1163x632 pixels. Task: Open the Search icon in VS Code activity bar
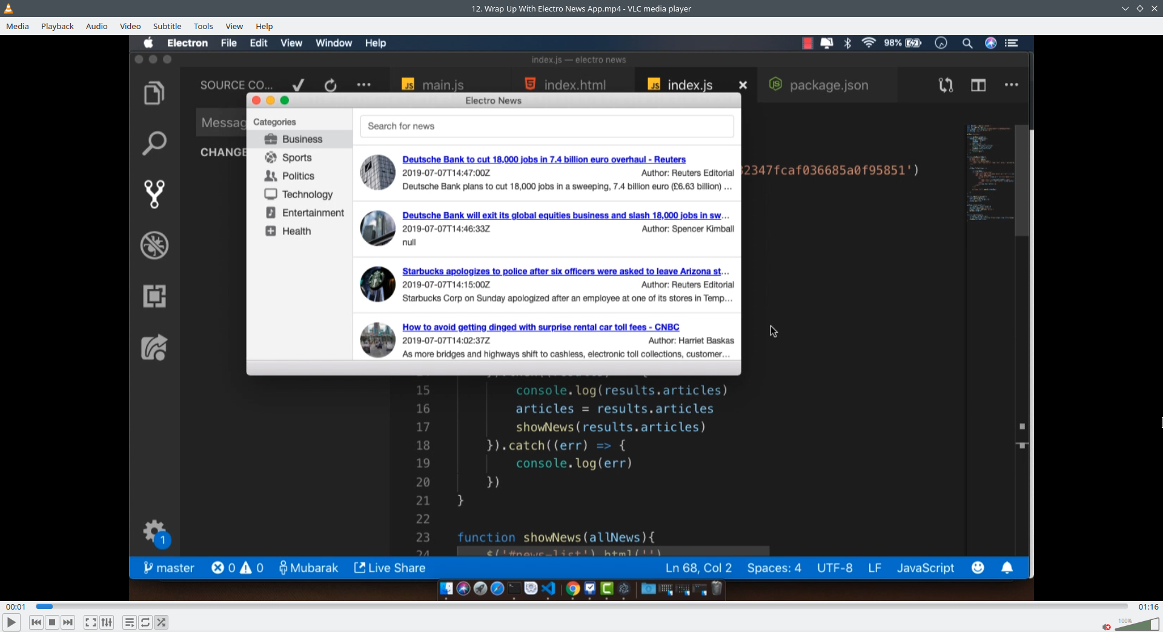pyautogui.click(x=154, y=144)
